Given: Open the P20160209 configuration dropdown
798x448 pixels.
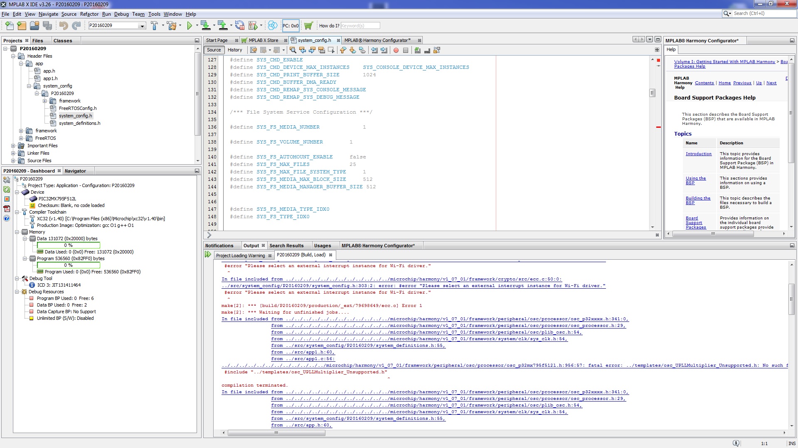Looking at the screenshot, I should 142,26.
